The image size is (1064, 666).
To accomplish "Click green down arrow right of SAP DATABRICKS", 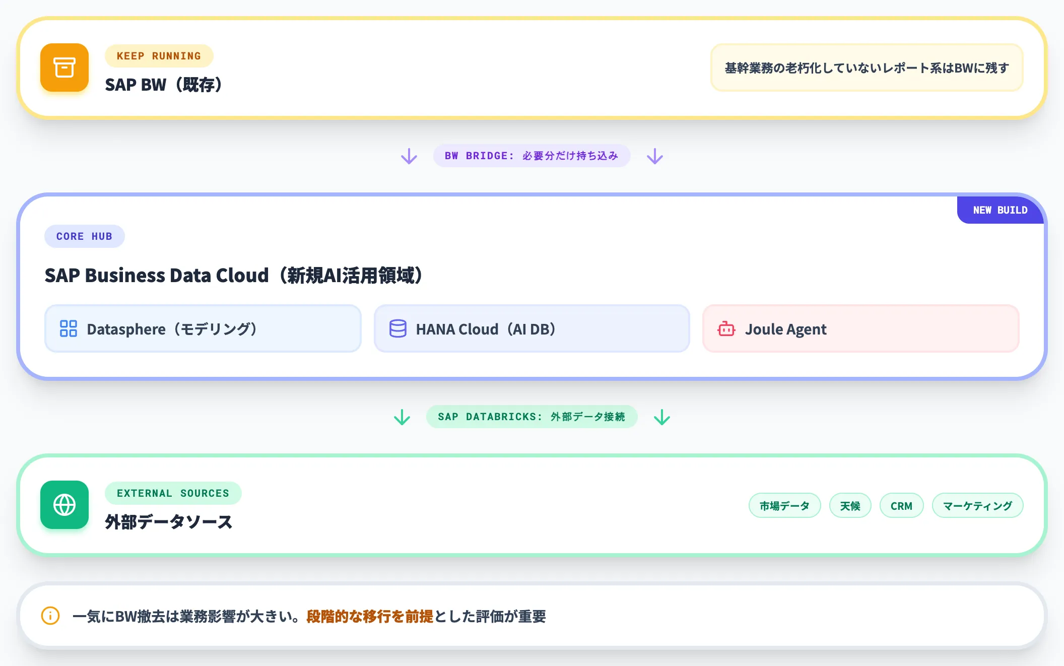I will 662,417.
